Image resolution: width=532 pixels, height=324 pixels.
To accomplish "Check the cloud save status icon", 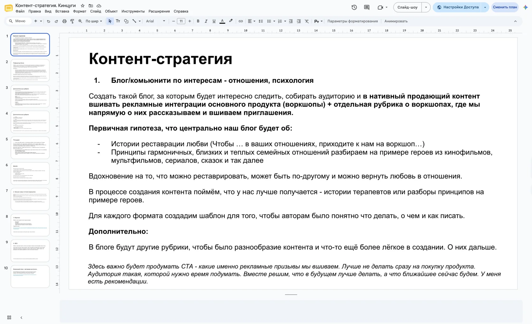I will click(99, 6).
